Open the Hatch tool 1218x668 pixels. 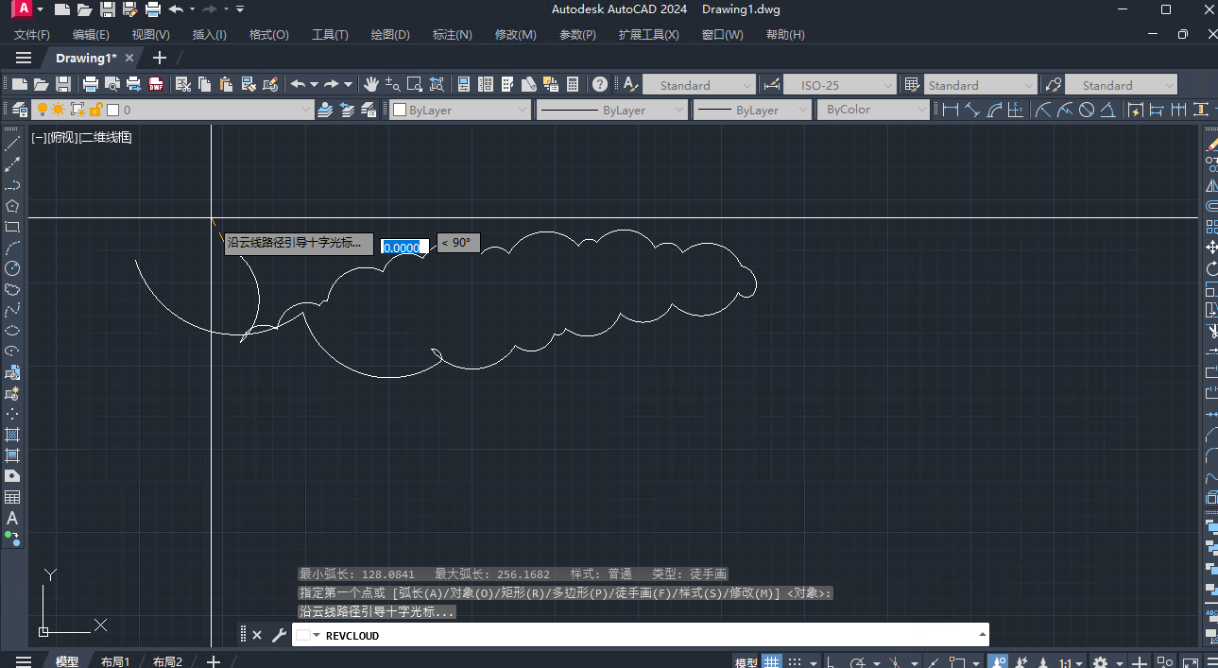coord(12,434)
